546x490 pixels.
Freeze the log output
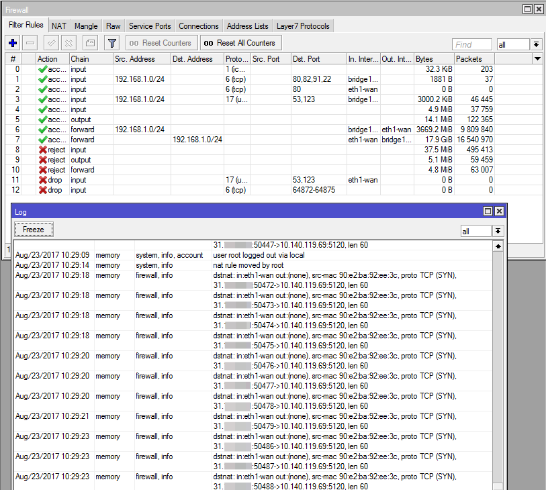[34, 230]
